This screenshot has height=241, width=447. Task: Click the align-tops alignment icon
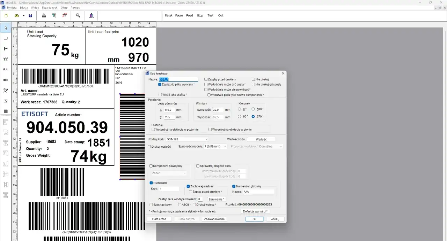pyautogui.click(x=6, y=153)
